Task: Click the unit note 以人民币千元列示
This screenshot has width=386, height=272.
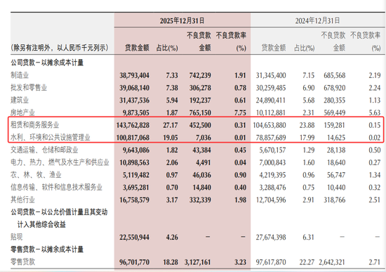Action: coord(81,48)
